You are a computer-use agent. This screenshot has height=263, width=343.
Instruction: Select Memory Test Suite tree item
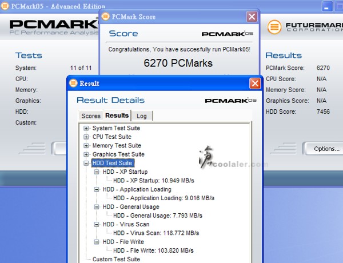coord(117,146)
